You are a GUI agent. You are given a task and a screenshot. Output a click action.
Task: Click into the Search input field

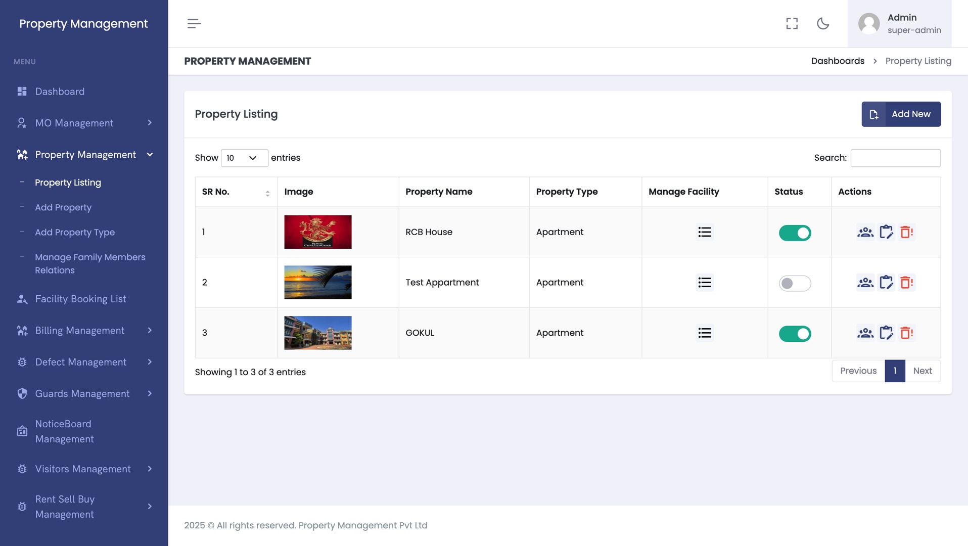(x=895, y=158)
